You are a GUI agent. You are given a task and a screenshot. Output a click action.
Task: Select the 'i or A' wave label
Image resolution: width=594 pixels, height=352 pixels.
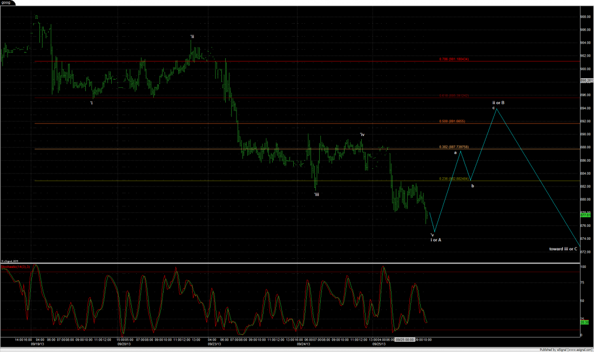pos(436,239)
